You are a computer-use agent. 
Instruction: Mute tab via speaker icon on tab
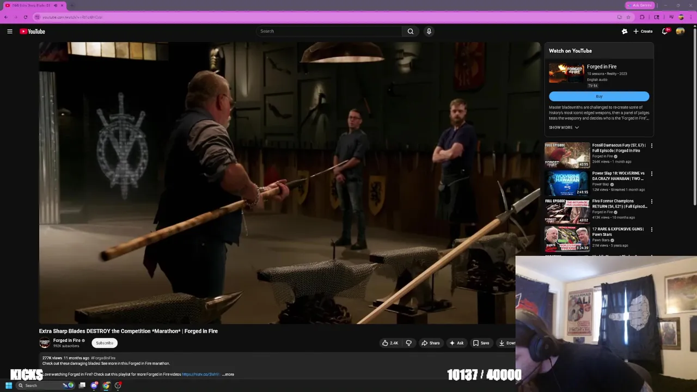(x=55, y=5)
